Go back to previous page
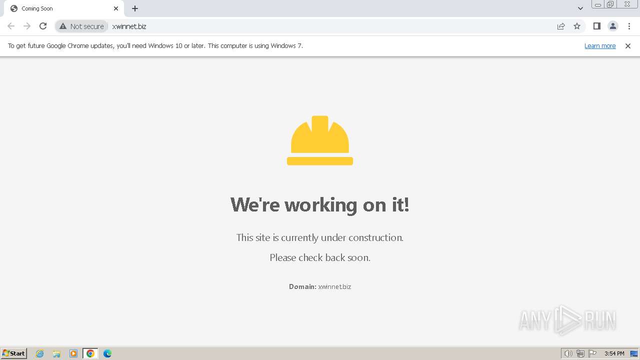 11,26
